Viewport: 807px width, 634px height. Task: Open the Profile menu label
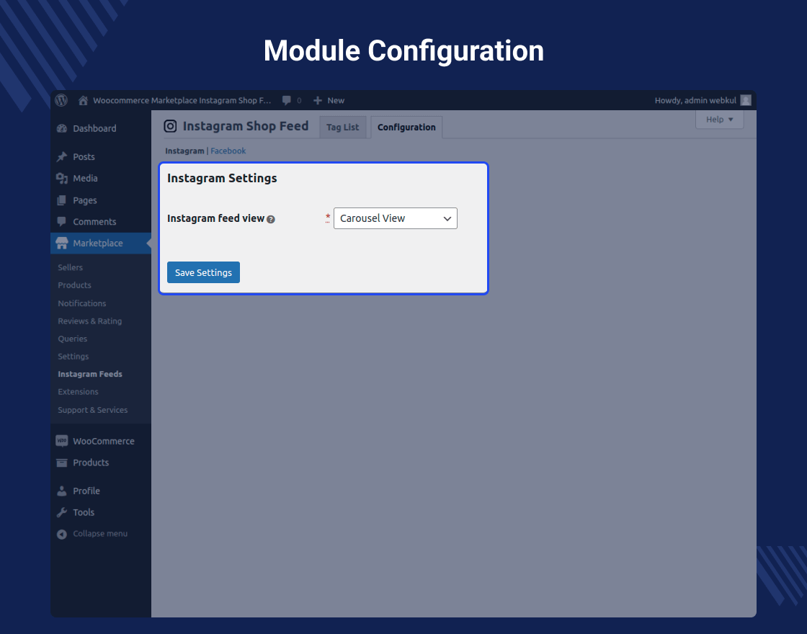coord(86,491)
